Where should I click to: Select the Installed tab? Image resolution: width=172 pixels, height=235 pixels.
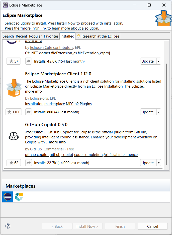(x=67, y=36)
